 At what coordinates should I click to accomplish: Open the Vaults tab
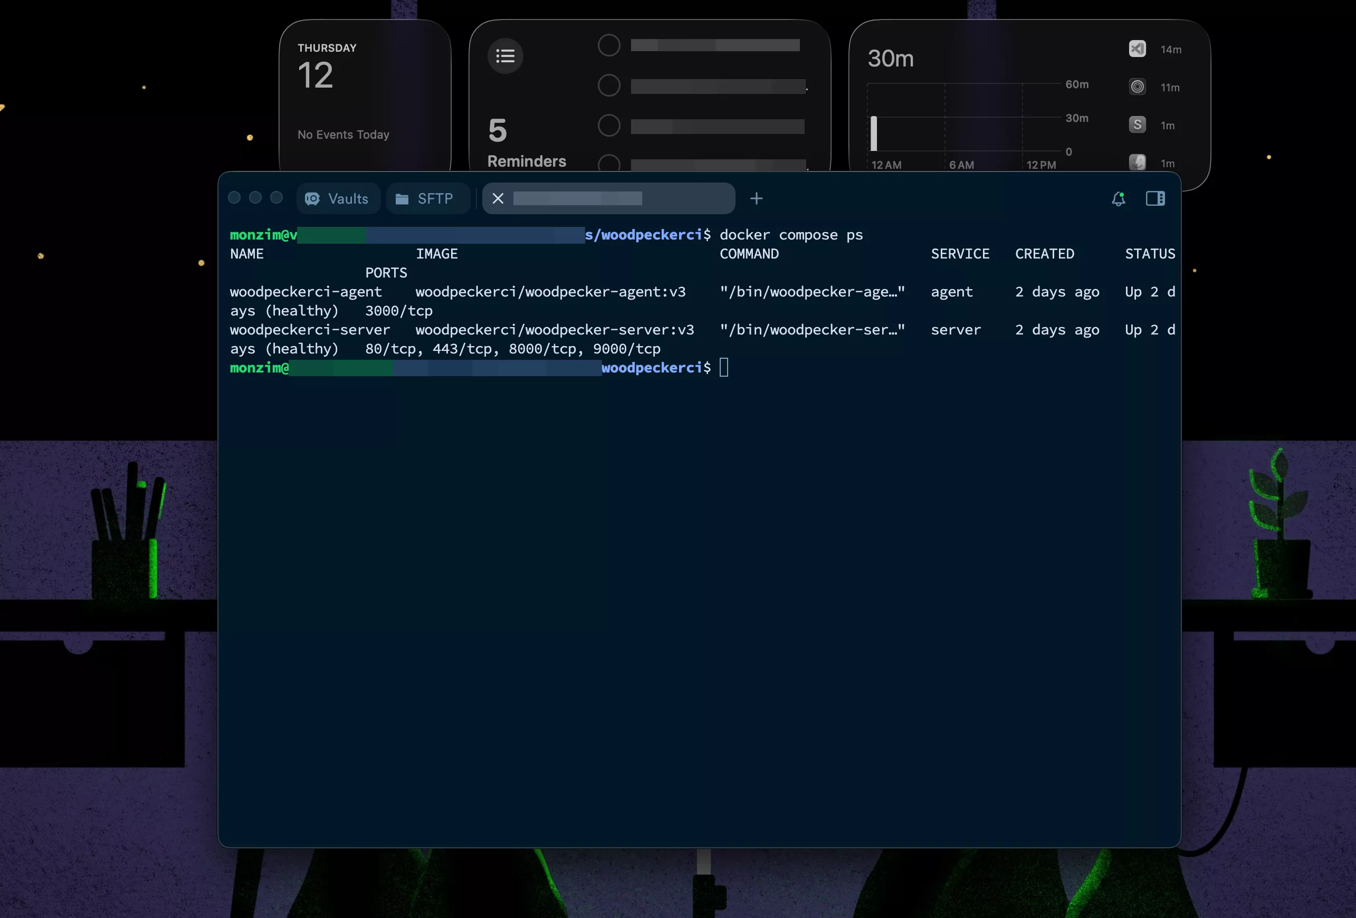[338, 198]
